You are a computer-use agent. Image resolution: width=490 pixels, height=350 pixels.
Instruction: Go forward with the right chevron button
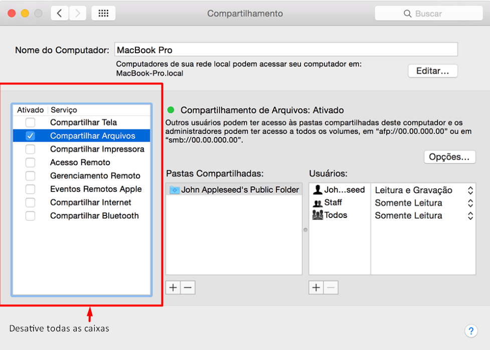pos(78,13)
